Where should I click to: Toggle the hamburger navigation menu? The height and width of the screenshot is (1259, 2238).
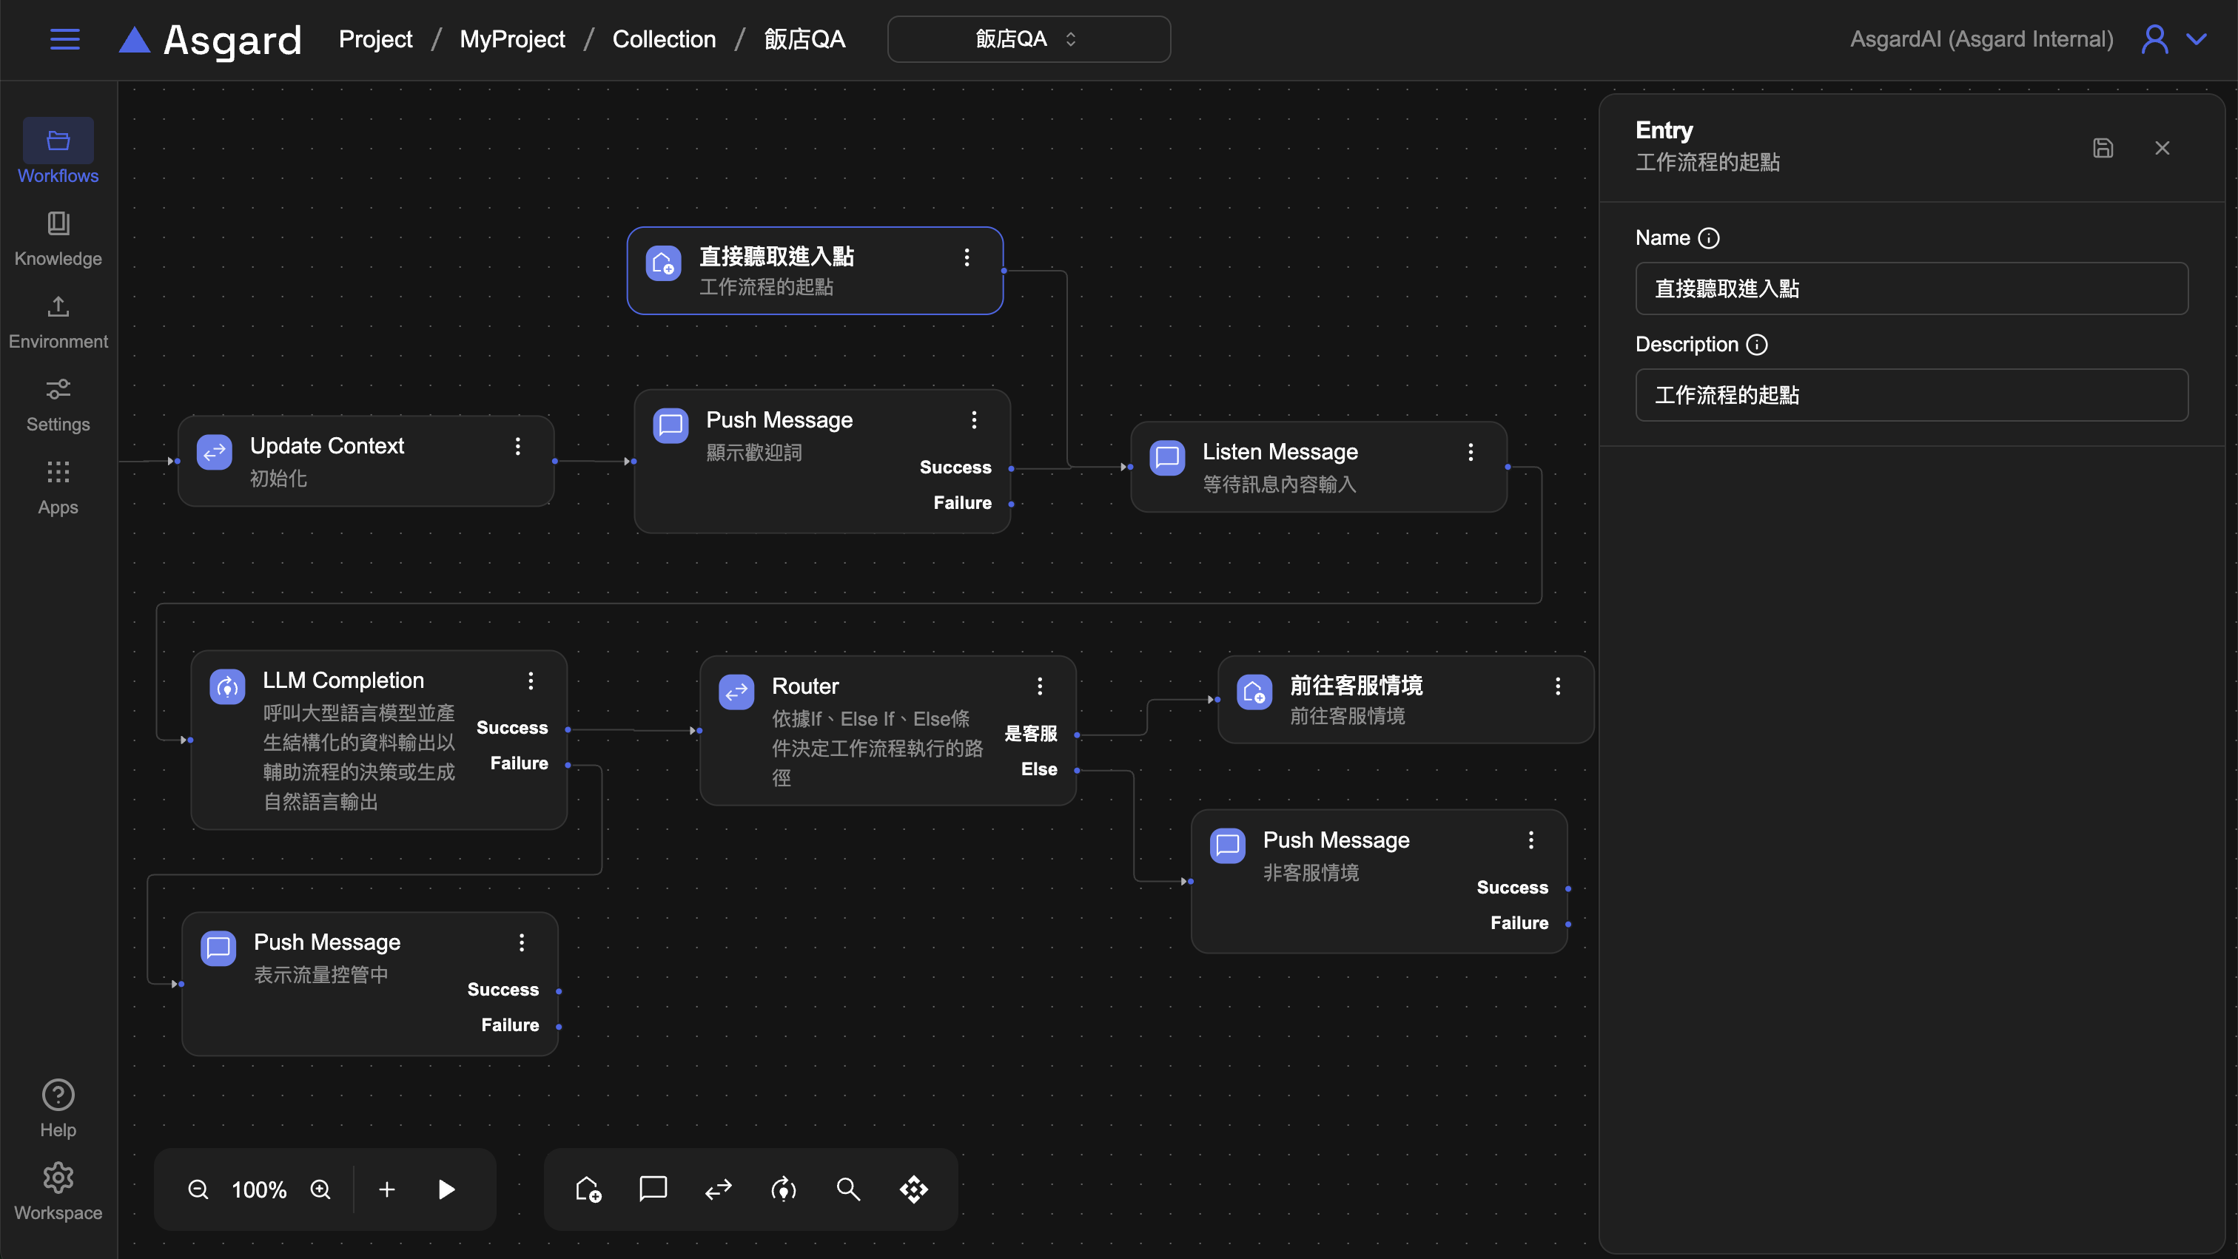tap(64, 39)
